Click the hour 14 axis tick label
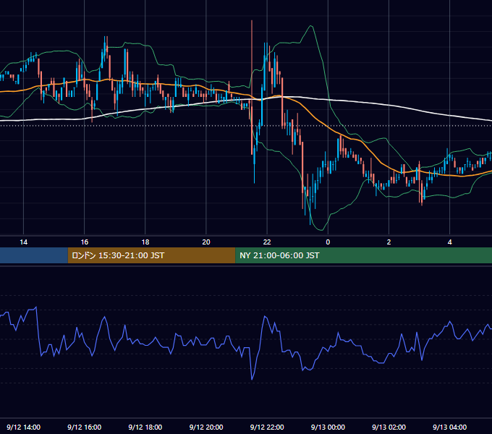 [24, 242]
